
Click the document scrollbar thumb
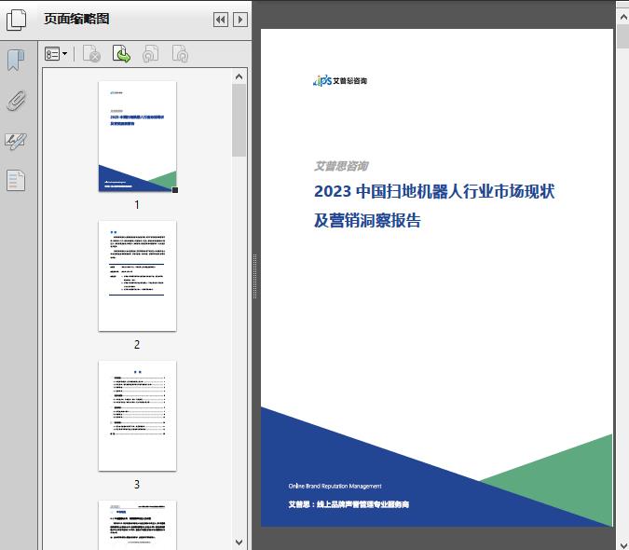pos(623,36)
